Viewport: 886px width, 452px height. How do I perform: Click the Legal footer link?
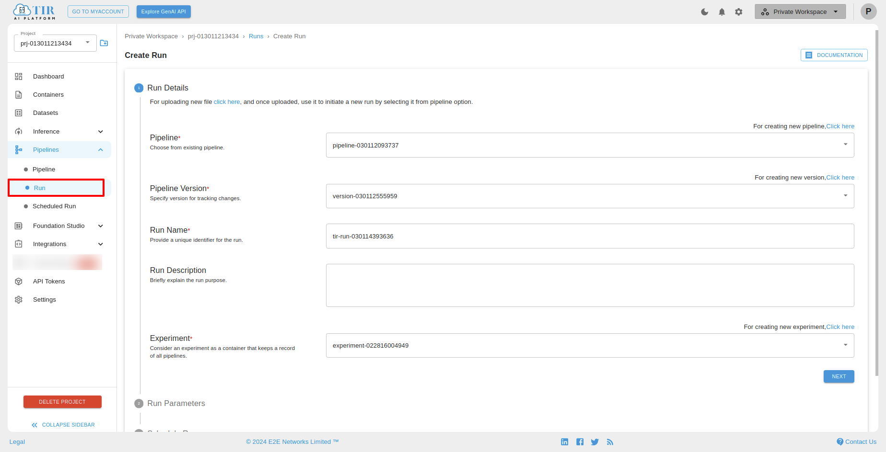coord(17,442)
